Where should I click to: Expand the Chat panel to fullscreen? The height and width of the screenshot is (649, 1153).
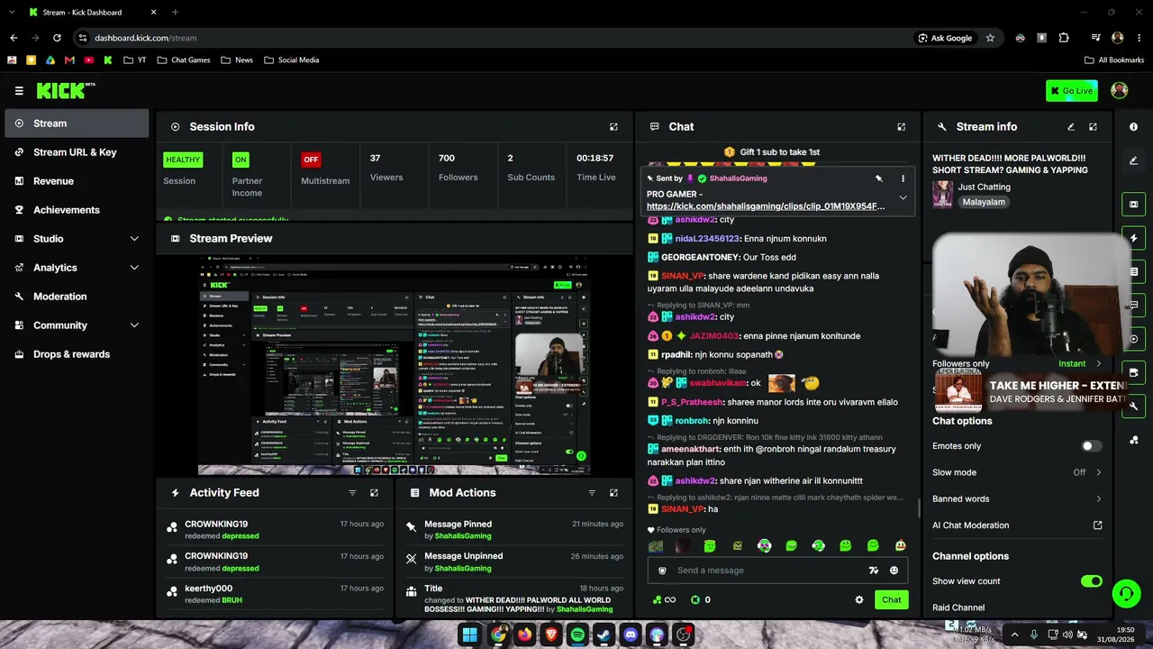tap(901, 127)
